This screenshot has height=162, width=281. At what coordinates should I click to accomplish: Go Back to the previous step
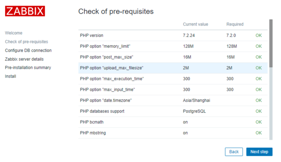(234, 152)
